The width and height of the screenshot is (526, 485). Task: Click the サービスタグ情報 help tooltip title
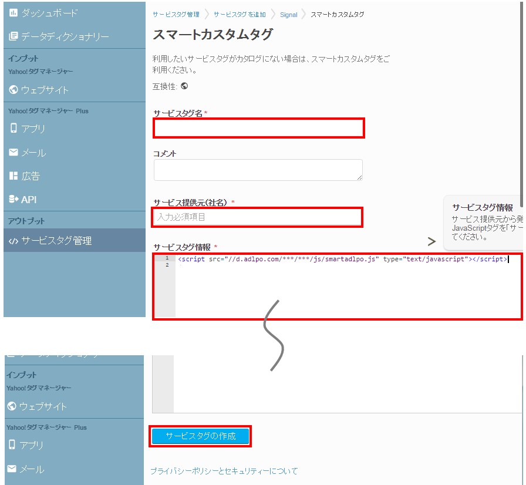click(x=483, y=207)
